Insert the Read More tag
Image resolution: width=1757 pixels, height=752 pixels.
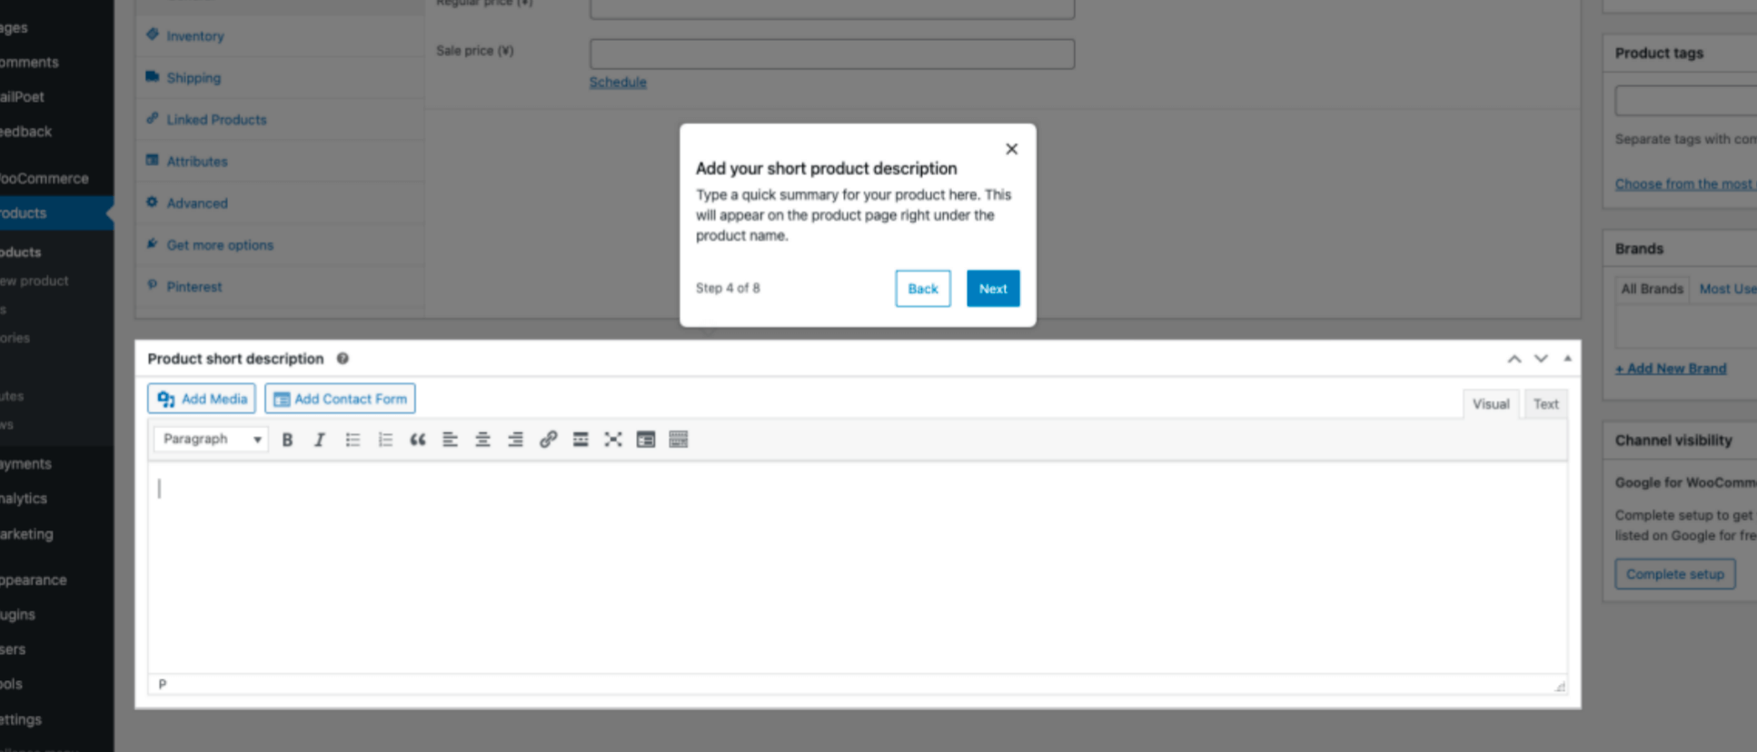point(581,440)
